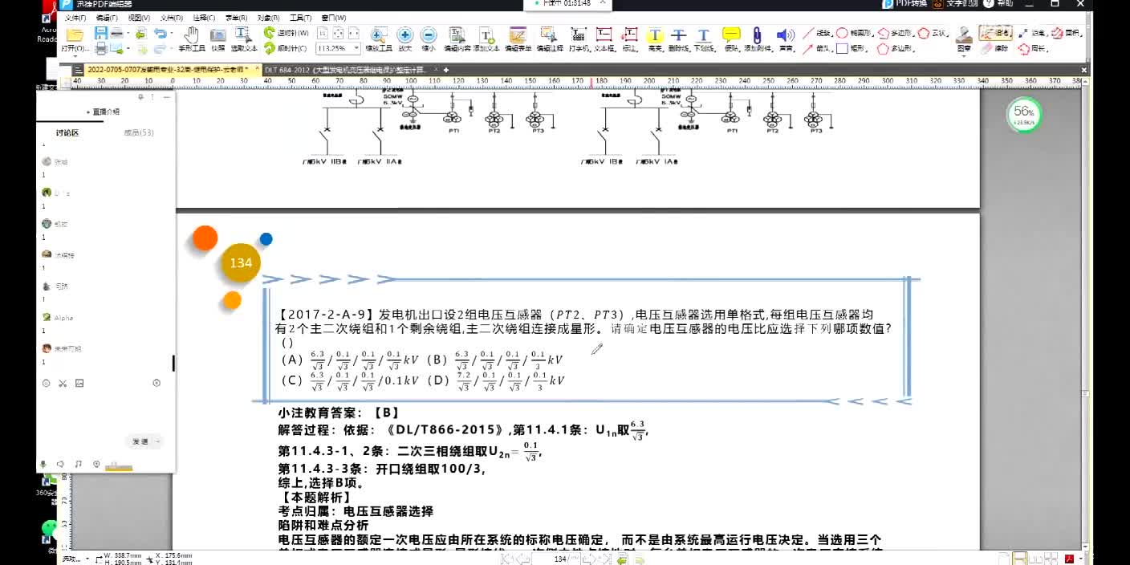Screen dimensions: 1130x565
Task: Open the members (成员) list tab
Action: [138, 132]
